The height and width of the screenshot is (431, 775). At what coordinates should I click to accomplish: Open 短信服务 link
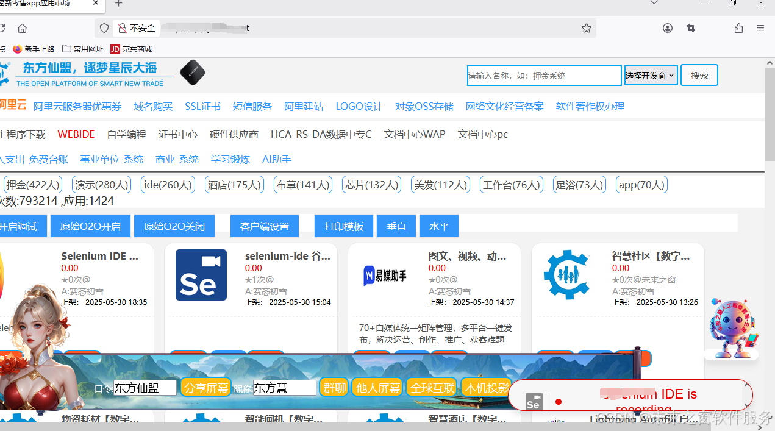252,106
